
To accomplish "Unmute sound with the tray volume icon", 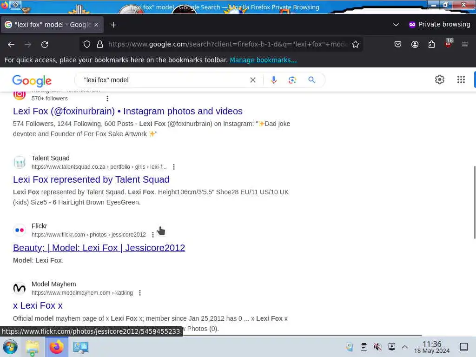I will pyautogui.click(x=377, y=347).
